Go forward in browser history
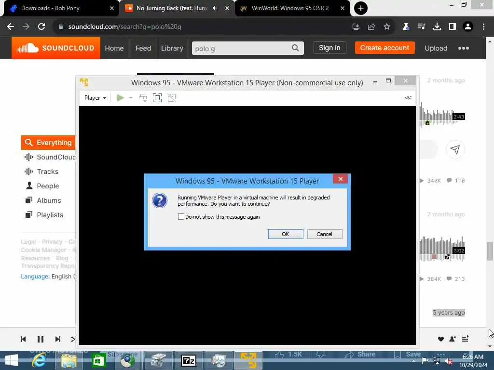494x370 pixels. [x=26, y=27]
